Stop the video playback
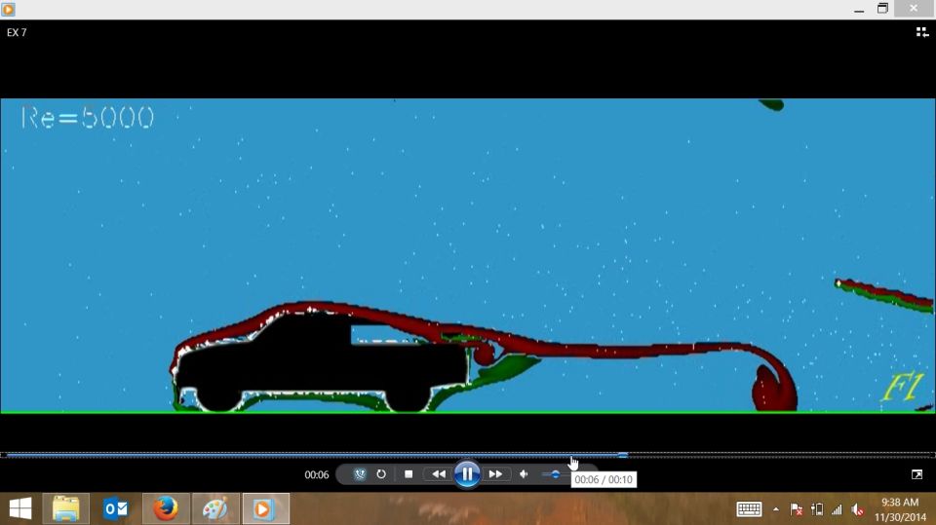Viewport: 936px width, 525px height. pyautogui.click(x=409, y=474)
